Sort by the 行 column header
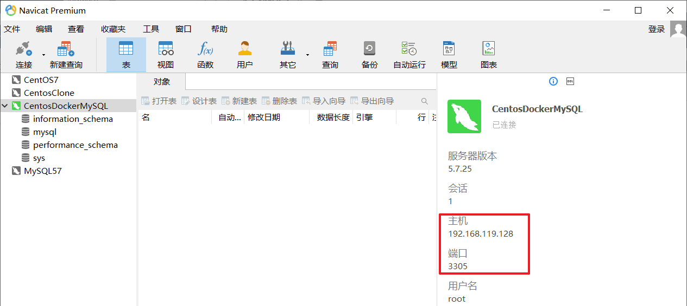 click(413, 117)
